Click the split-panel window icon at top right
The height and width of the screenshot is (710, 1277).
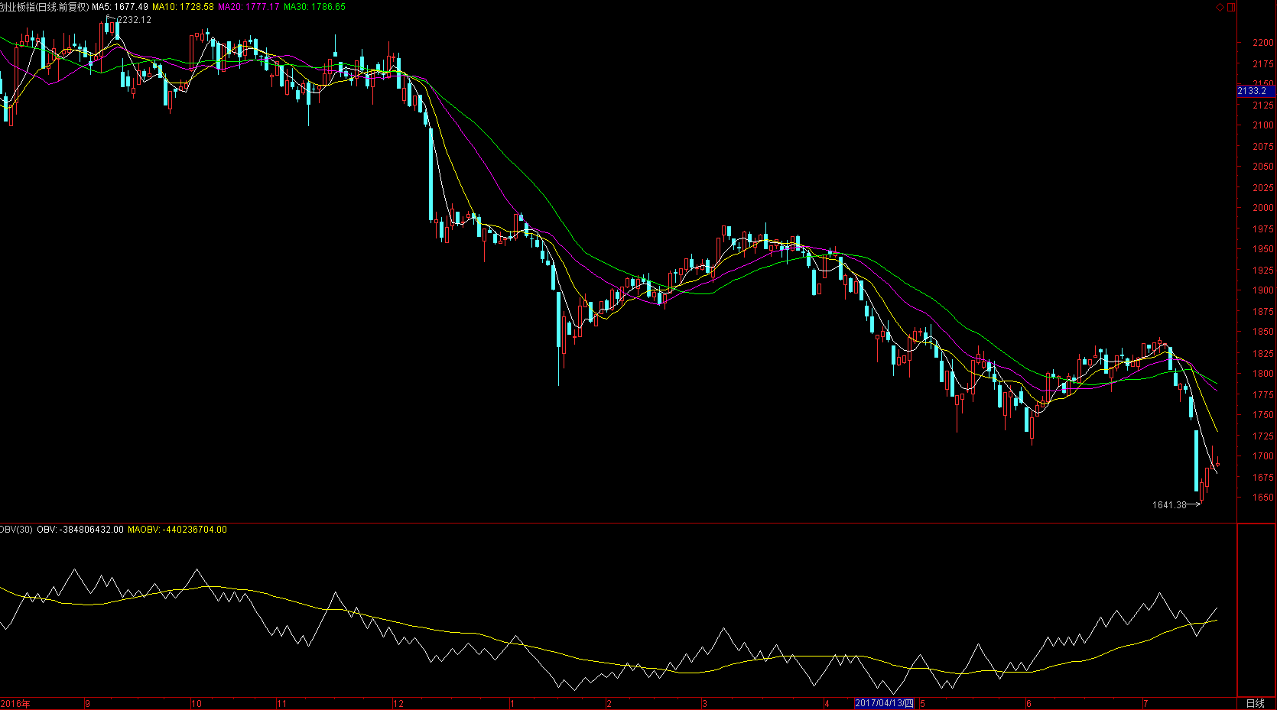pos(1231,8)
